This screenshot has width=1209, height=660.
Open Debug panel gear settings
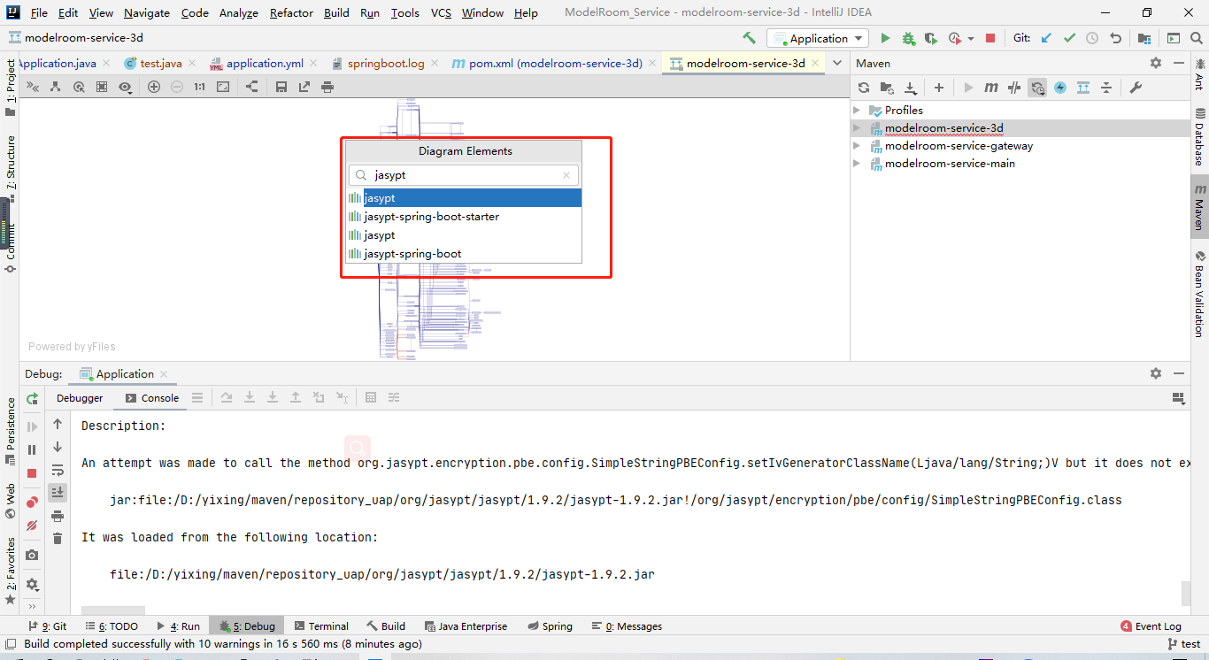[x=1156, y=374]
